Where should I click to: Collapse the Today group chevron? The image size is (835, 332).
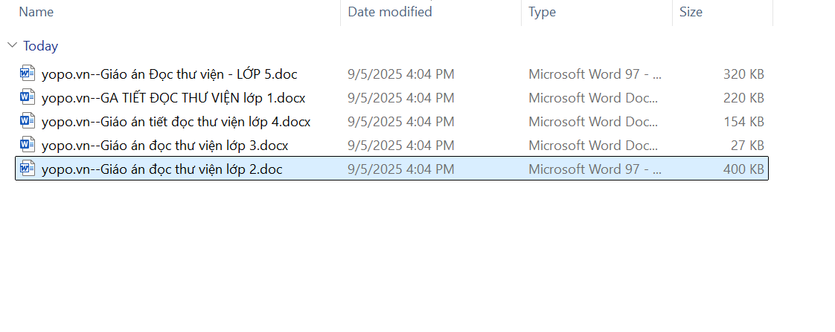[x=12, y=45]
